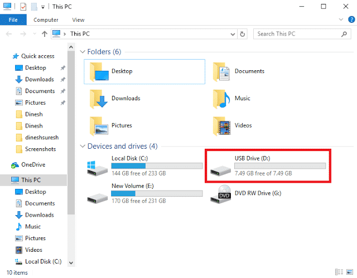Open the Computer ribbon tab

46,19
